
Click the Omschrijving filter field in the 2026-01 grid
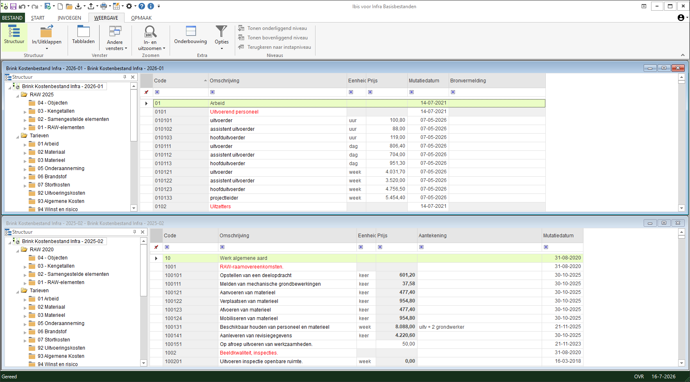point(278,92)
